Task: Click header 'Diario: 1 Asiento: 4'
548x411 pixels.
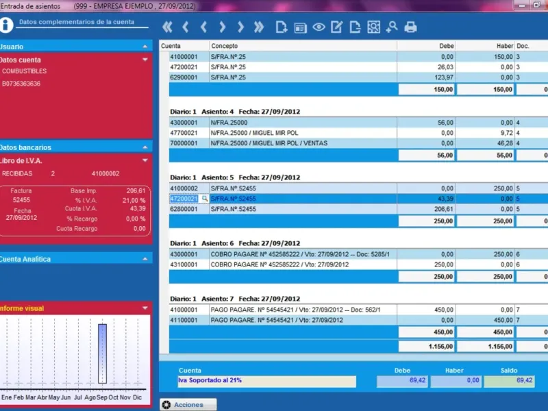Action: click(235, 112)
